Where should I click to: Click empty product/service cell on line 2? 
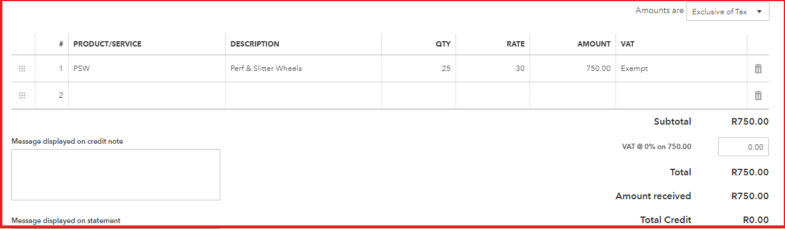coord(147,95)
